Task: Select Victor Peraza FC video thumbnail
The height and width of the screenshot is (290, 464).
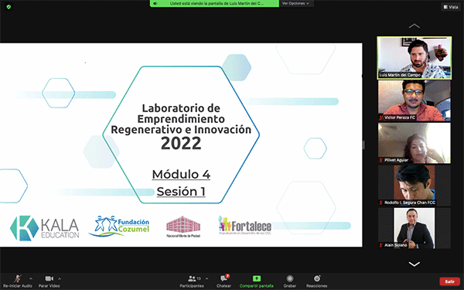Action: point(415,101)
